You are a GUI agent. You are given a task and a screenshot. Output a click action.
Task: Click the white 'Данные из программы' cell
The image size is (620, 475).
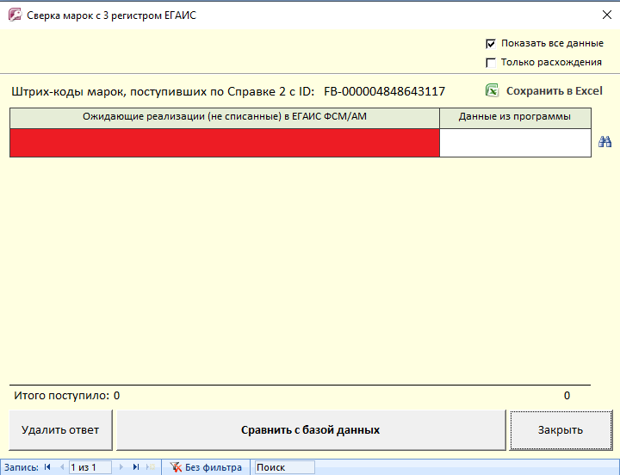(x=515, y=143)
